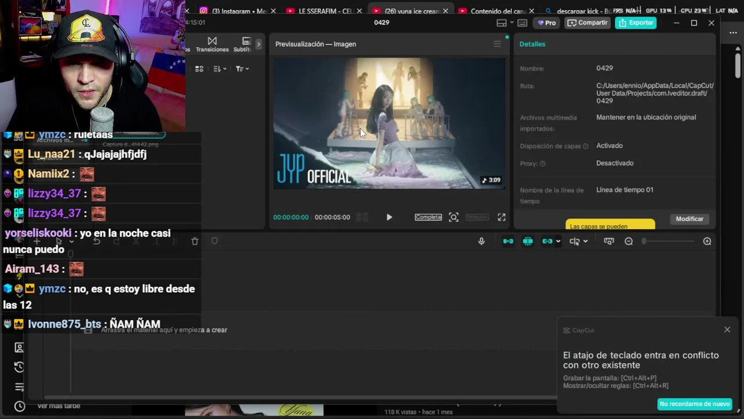Toggle auto snapping on timeline
The image size is (744, 419).
tap(528, 241)
